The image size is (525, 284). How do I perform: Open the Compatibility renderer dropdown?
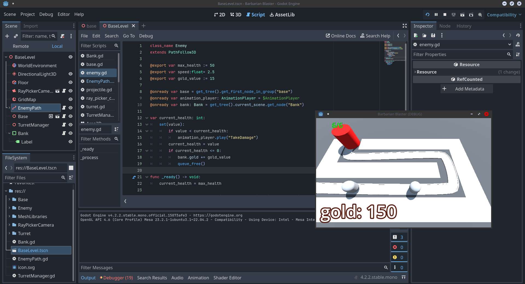pyautogui.click(x=504, y=15)
